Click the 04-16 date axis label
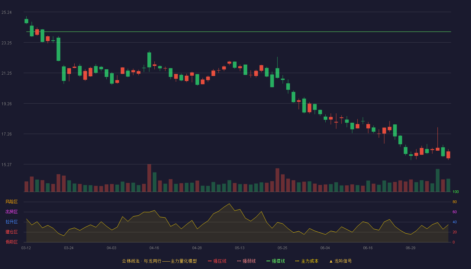The image size is (471, 269). 154,248
